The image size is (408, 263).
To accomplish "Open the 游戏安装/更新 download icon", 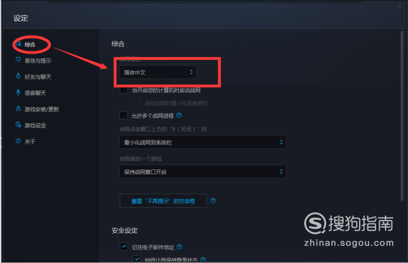I will pos(18,108).
